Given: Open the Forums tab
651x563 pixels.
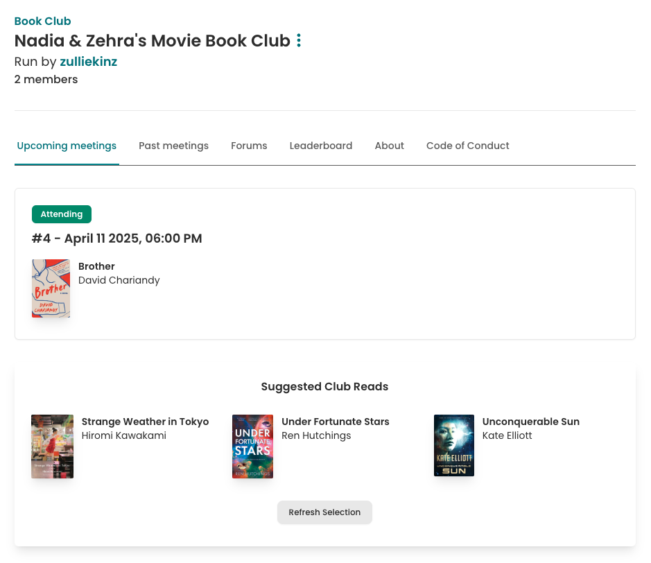Looking at the screenshot, I should 249,146.
